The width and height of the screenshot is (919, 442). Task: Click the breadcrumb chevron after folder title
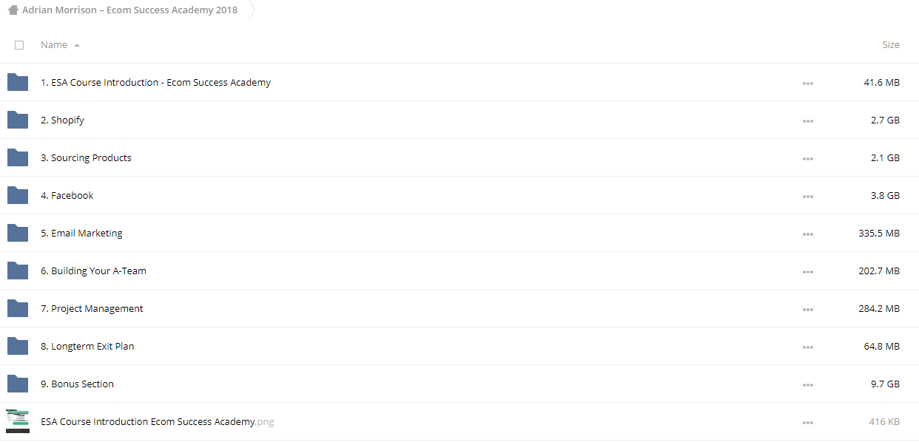[x=251, y=10]
